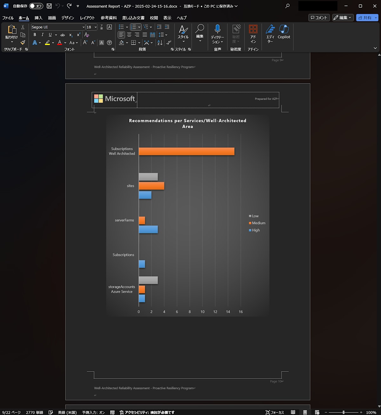Decrease paragraph indent
The width and height of the screenshot is (381, 415).
(x=159, y=27)
